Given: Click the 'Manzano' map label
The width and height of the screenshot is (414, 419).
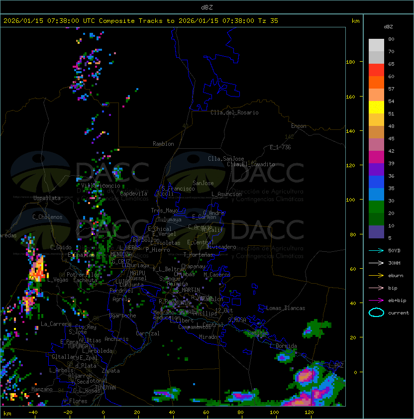Looking at the screenshot, I should (42, 389).
